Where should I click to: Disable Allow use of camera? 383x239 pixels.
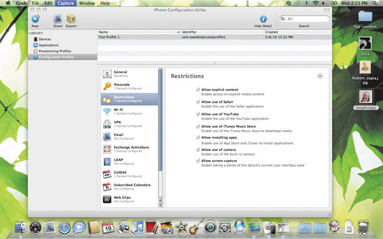tap(198, 150)
